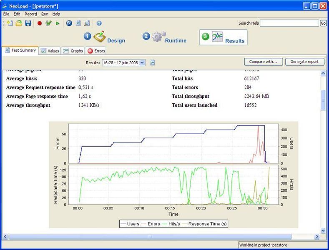
Task: Switch to the Graphs tab
Action: pos(73,51)
